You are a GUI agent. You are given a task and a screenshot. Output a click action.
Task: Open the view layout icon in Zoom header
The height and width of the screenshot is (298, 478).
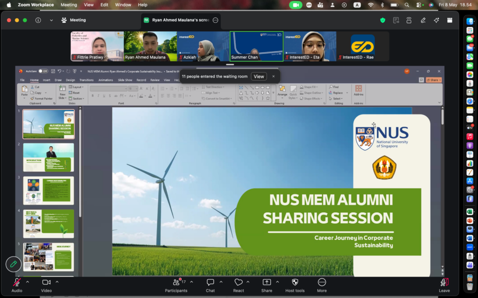[450, 20]
